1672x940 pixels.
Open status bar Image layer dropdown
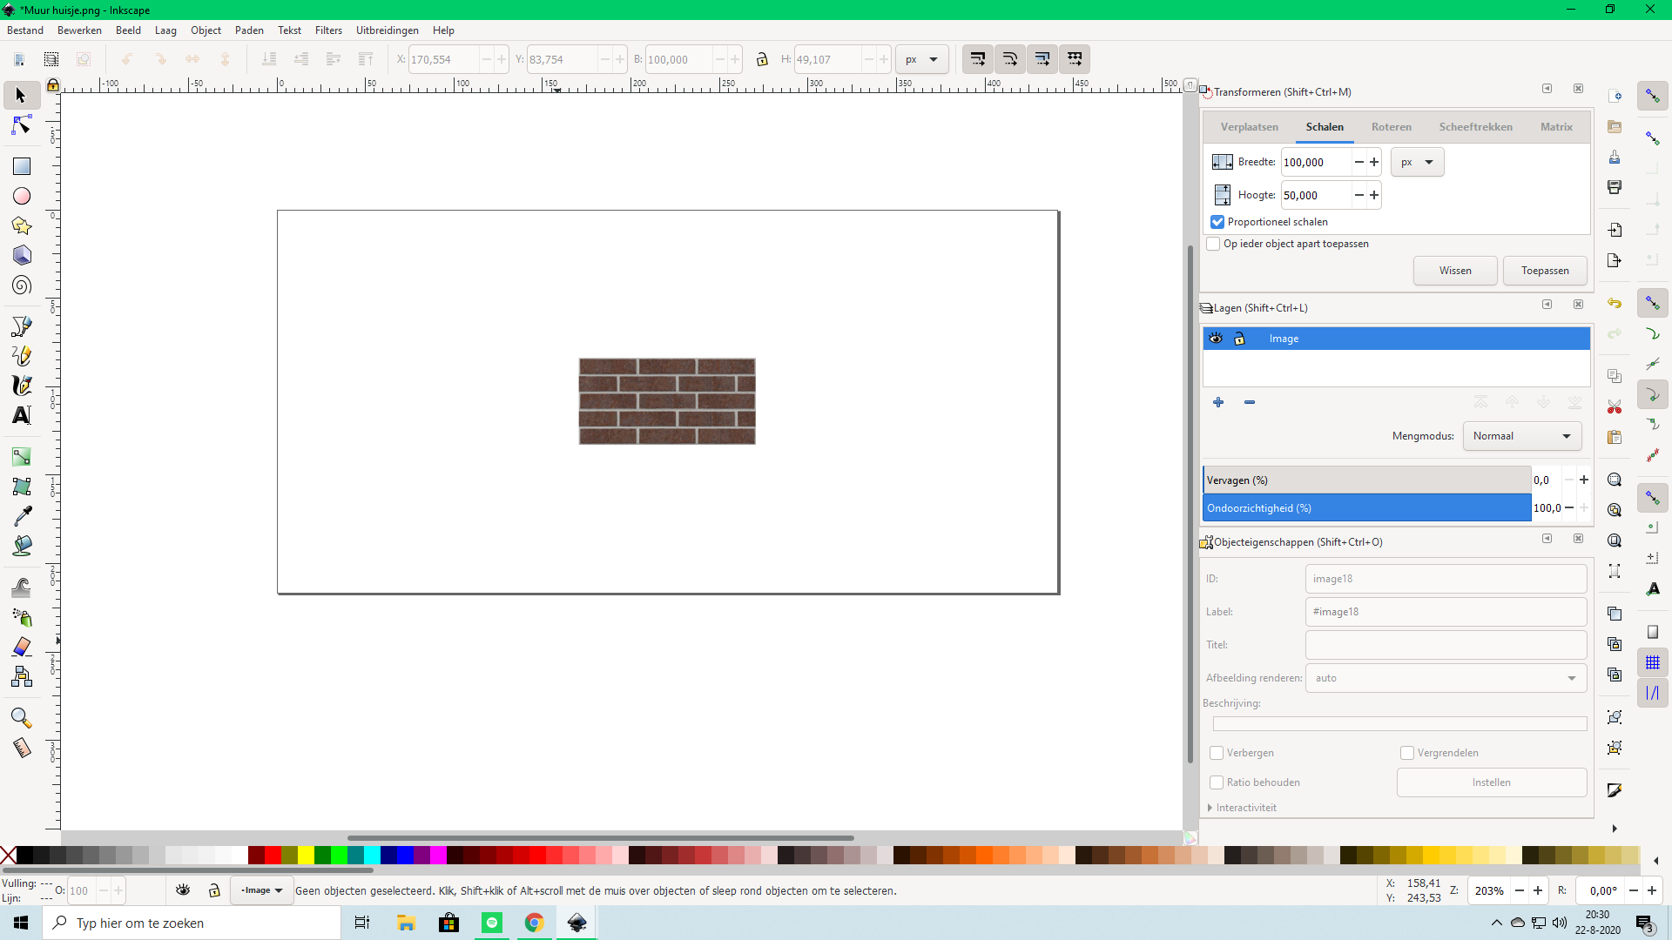click(262, 890)
